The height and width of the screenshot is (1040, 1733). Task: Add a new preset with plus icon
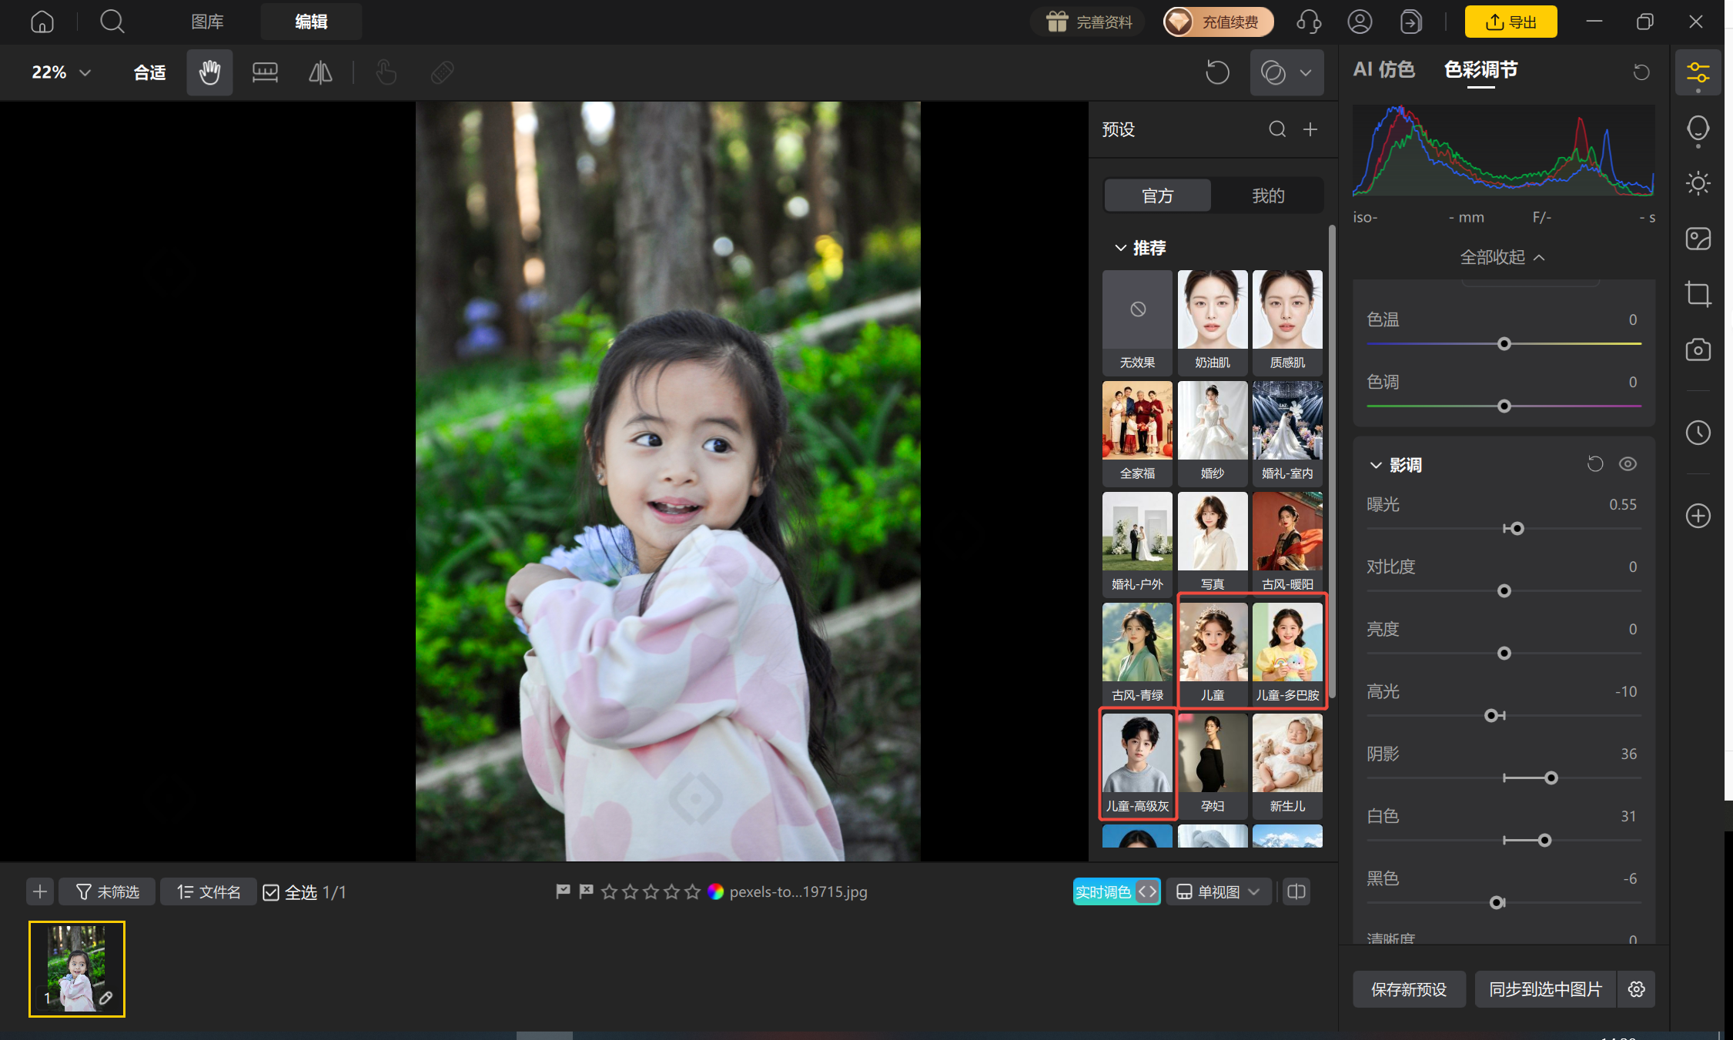(x=1310, y=129)
